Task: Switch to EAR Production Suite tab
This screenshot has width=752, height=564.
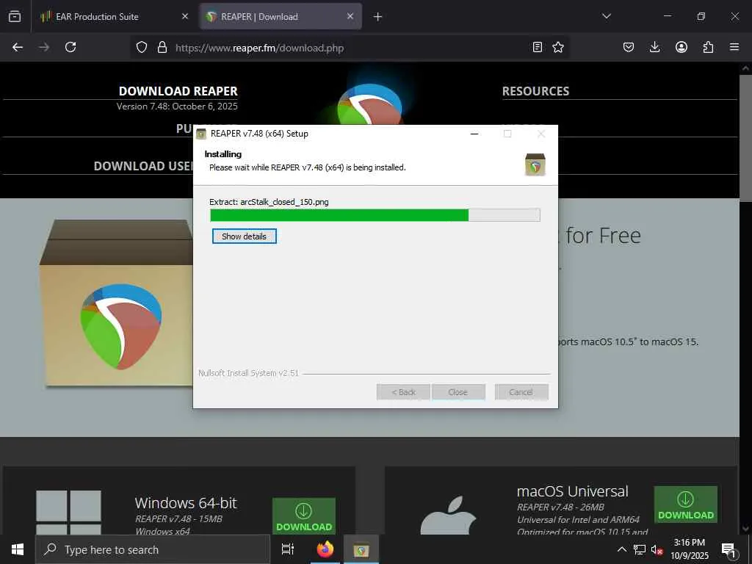Action: pyautogui.click(x=115, y=16)
